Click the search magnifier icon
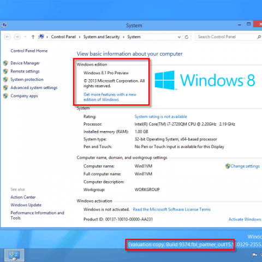The height and width of the screenshot is (262, 262). coord(259,37)
